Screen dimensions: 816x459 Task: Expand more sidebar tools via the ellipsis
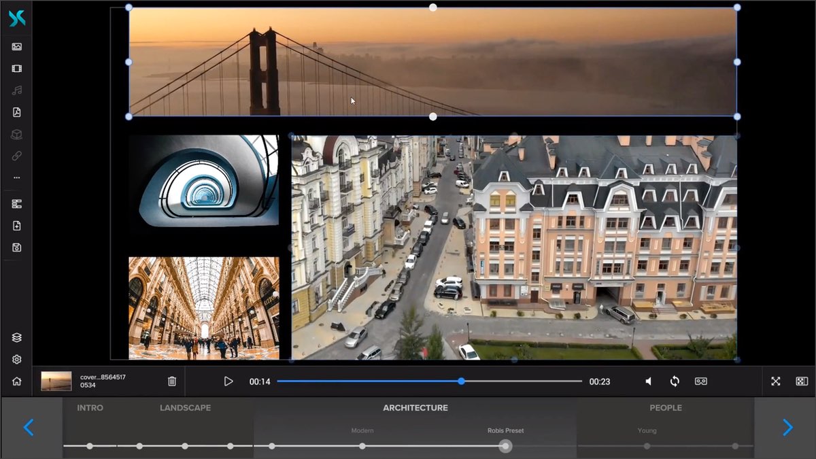pos(16,177)
